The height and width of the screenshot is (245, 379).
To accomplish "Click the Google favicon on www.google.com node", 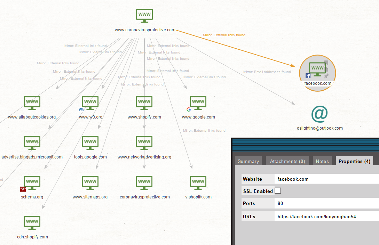I will [189, 109].
